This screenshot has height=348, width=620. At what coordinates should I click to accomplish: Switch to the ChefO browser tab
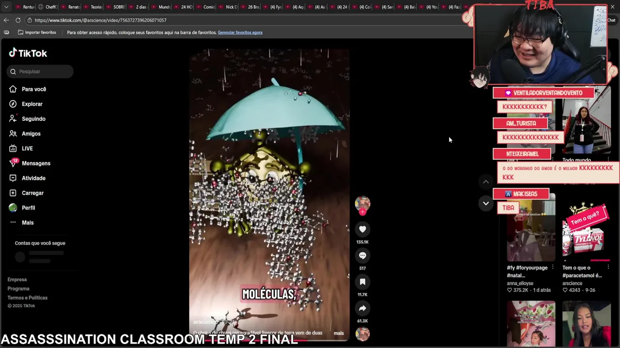[x=47, y=7]
